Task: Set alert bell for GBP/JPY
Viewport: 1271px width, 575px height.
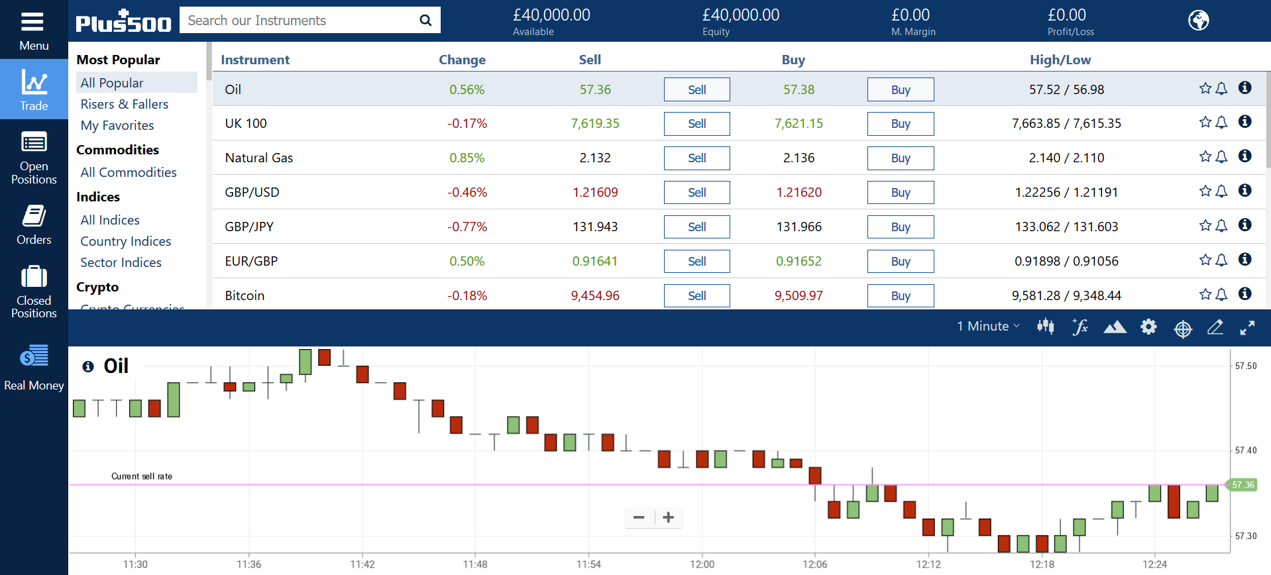Action: coord(1221,226)
